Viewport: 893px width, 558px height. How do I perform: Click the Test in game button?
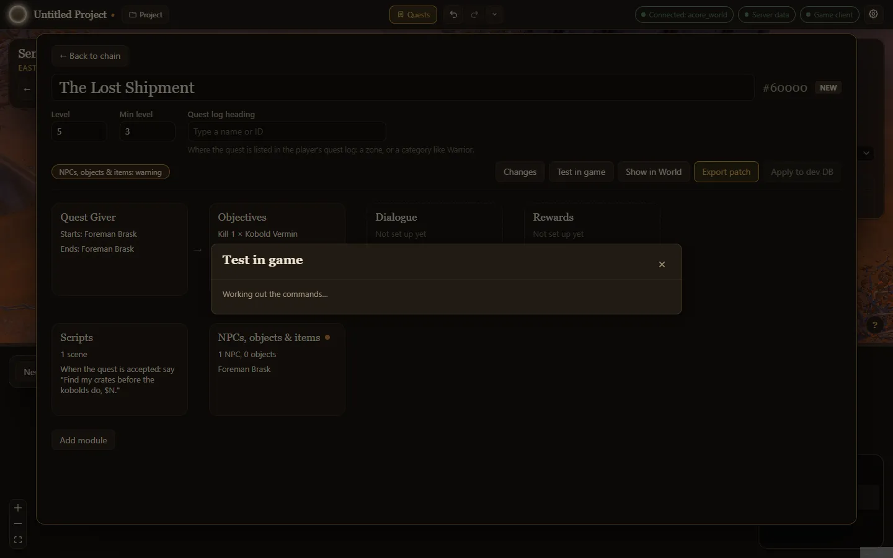tap(581, 172)
